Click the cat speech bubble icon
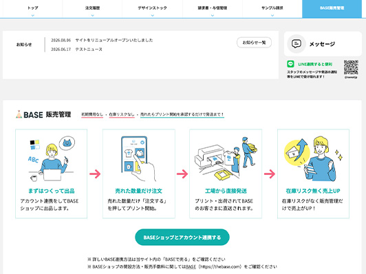This screenshot has height=274, width=366. tap(67, 143)
